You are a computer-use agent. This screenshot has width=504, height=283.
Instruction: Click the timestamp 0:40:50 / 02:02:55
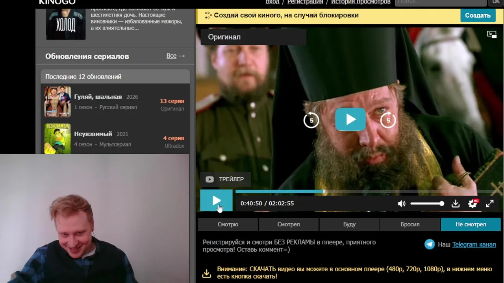coord(267,204)
